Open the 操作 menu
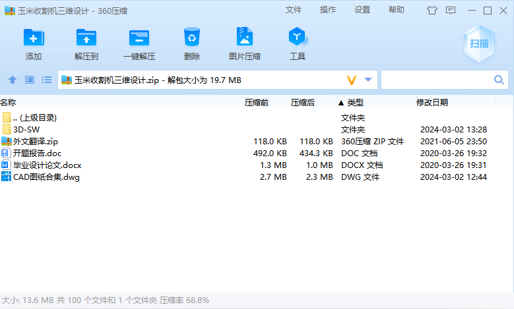514x309 pixels. (x=328, y=10)
